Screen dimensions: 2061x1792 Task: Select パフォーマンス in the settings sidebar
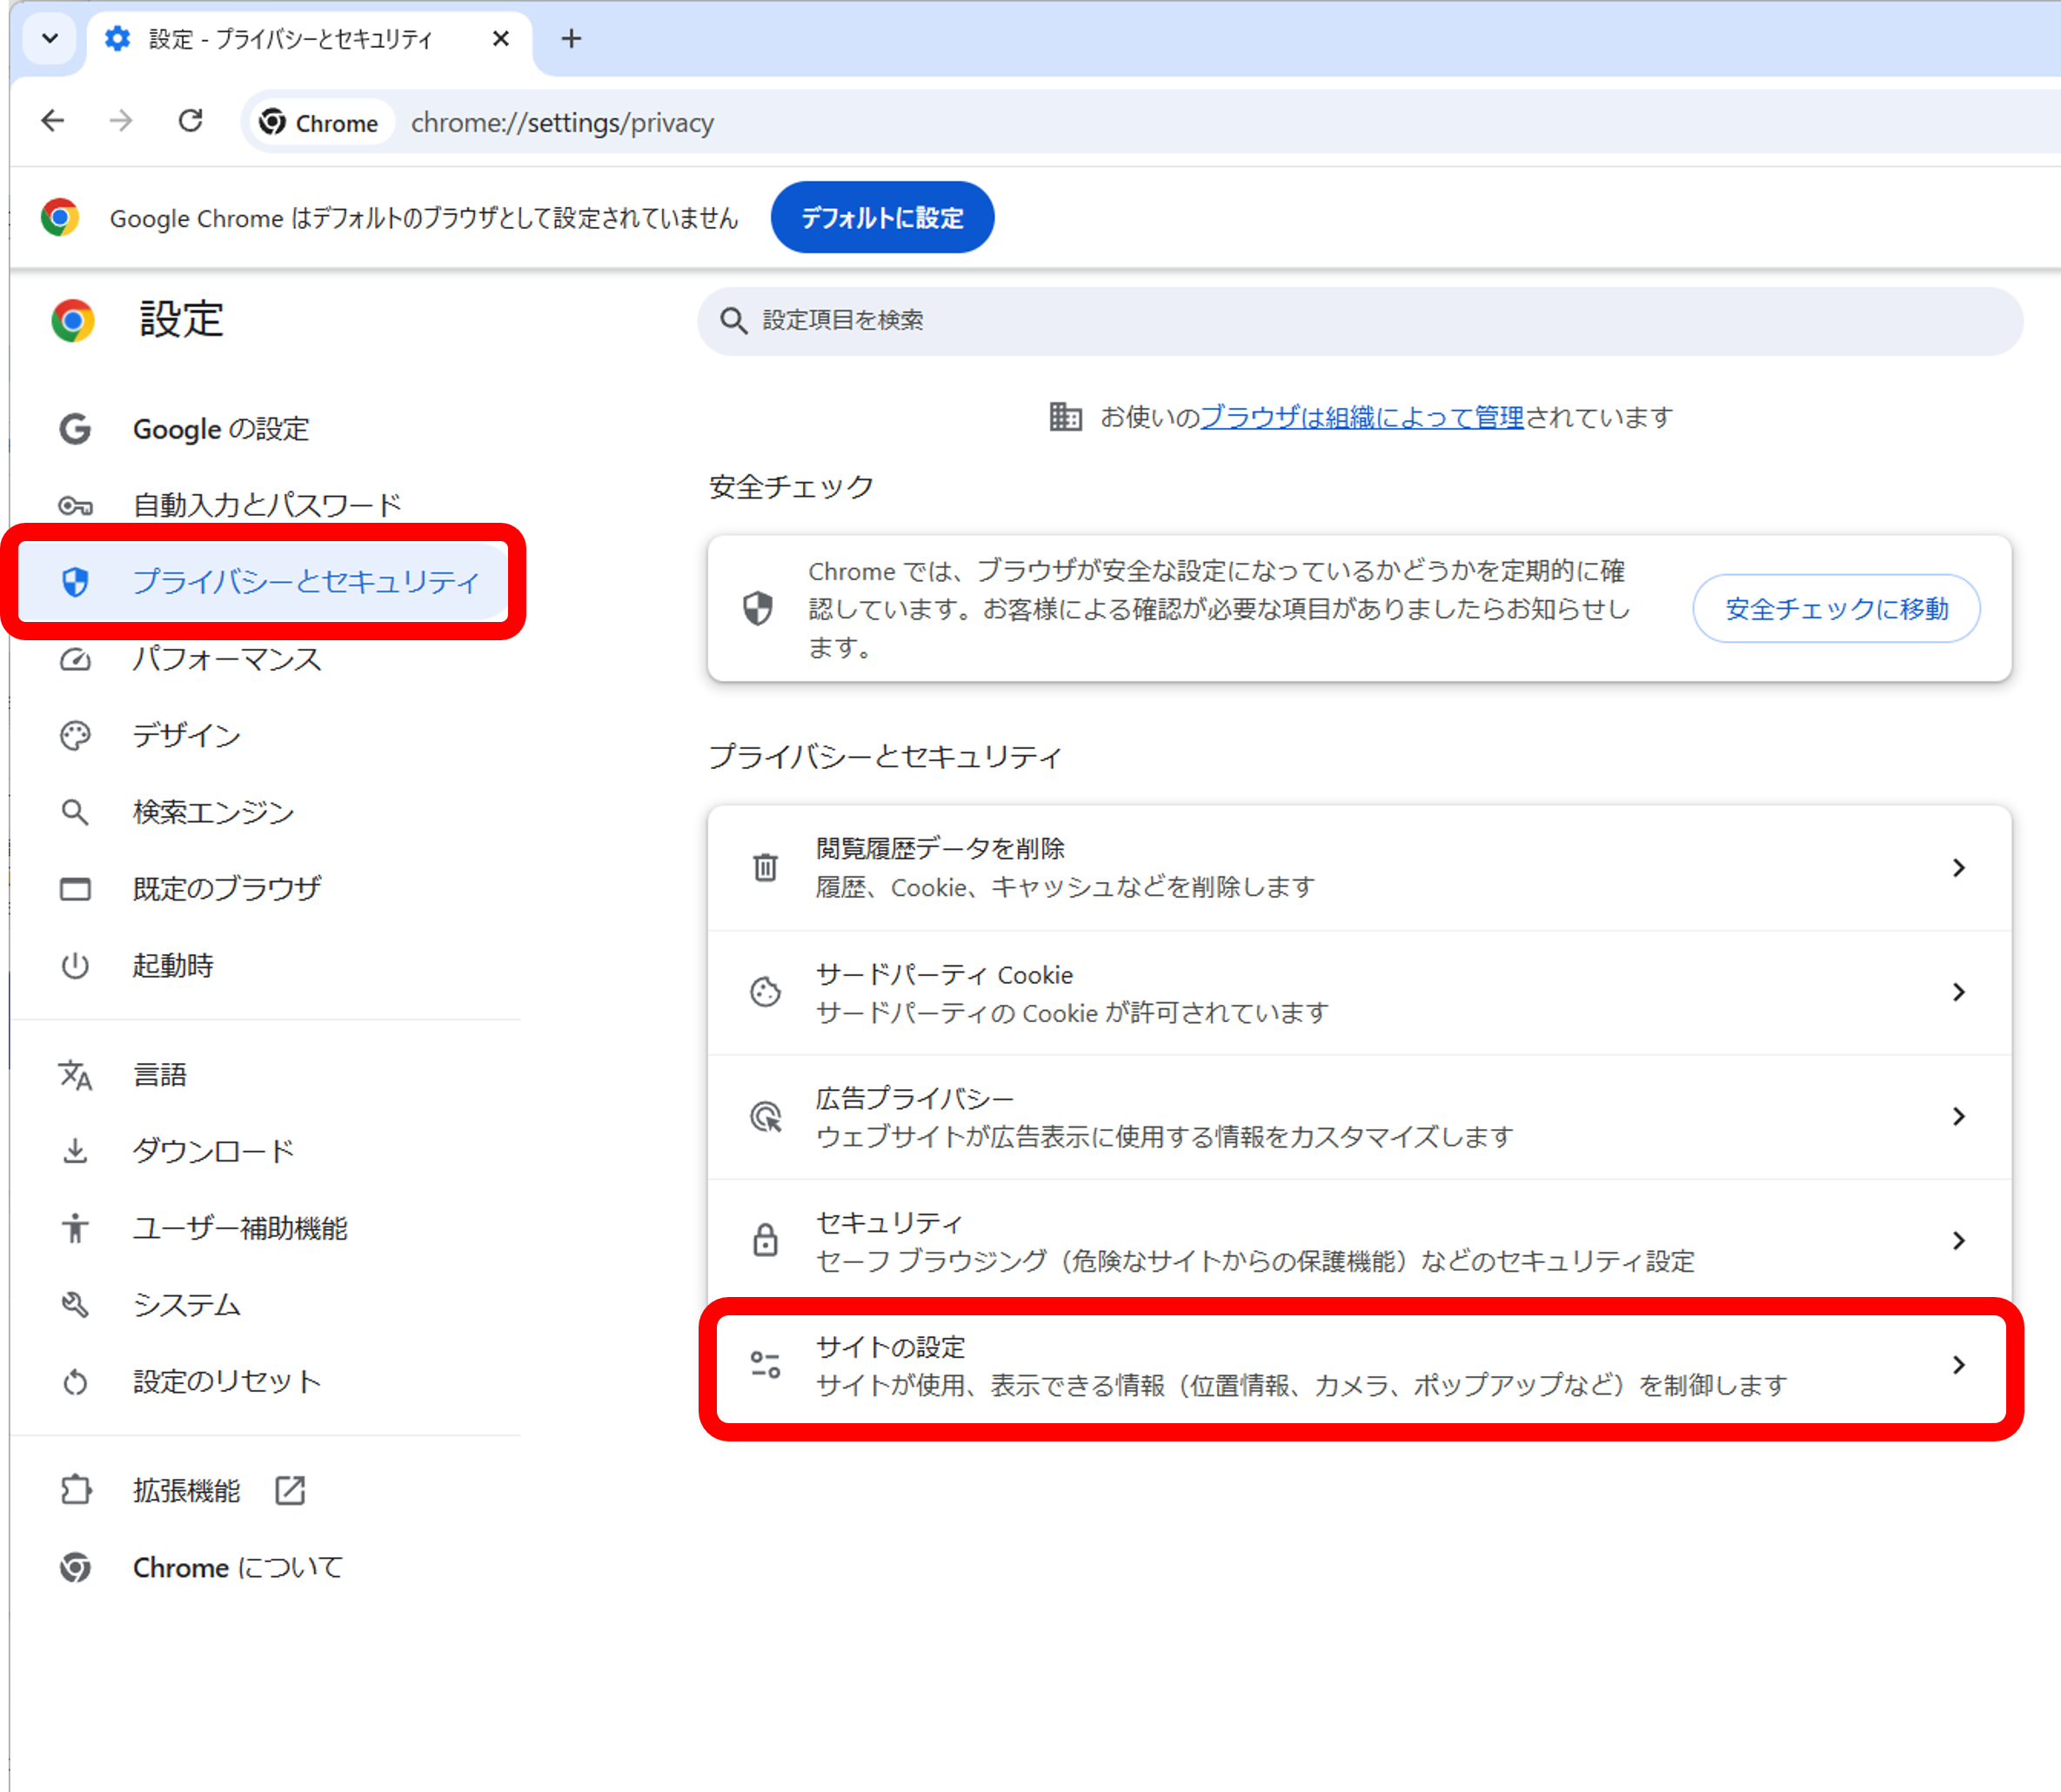(x=227, y=659)
